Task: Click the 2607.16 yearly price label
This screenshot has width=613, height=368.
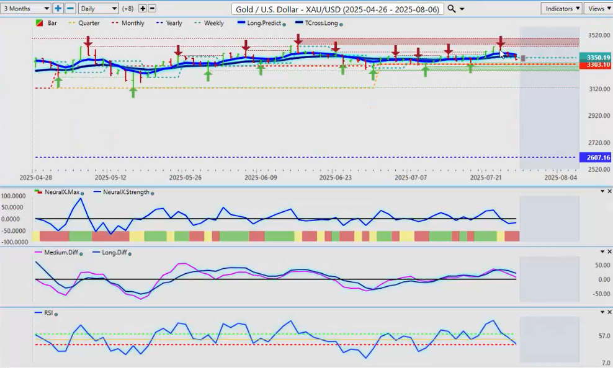Action: click(x=594, y=157)
